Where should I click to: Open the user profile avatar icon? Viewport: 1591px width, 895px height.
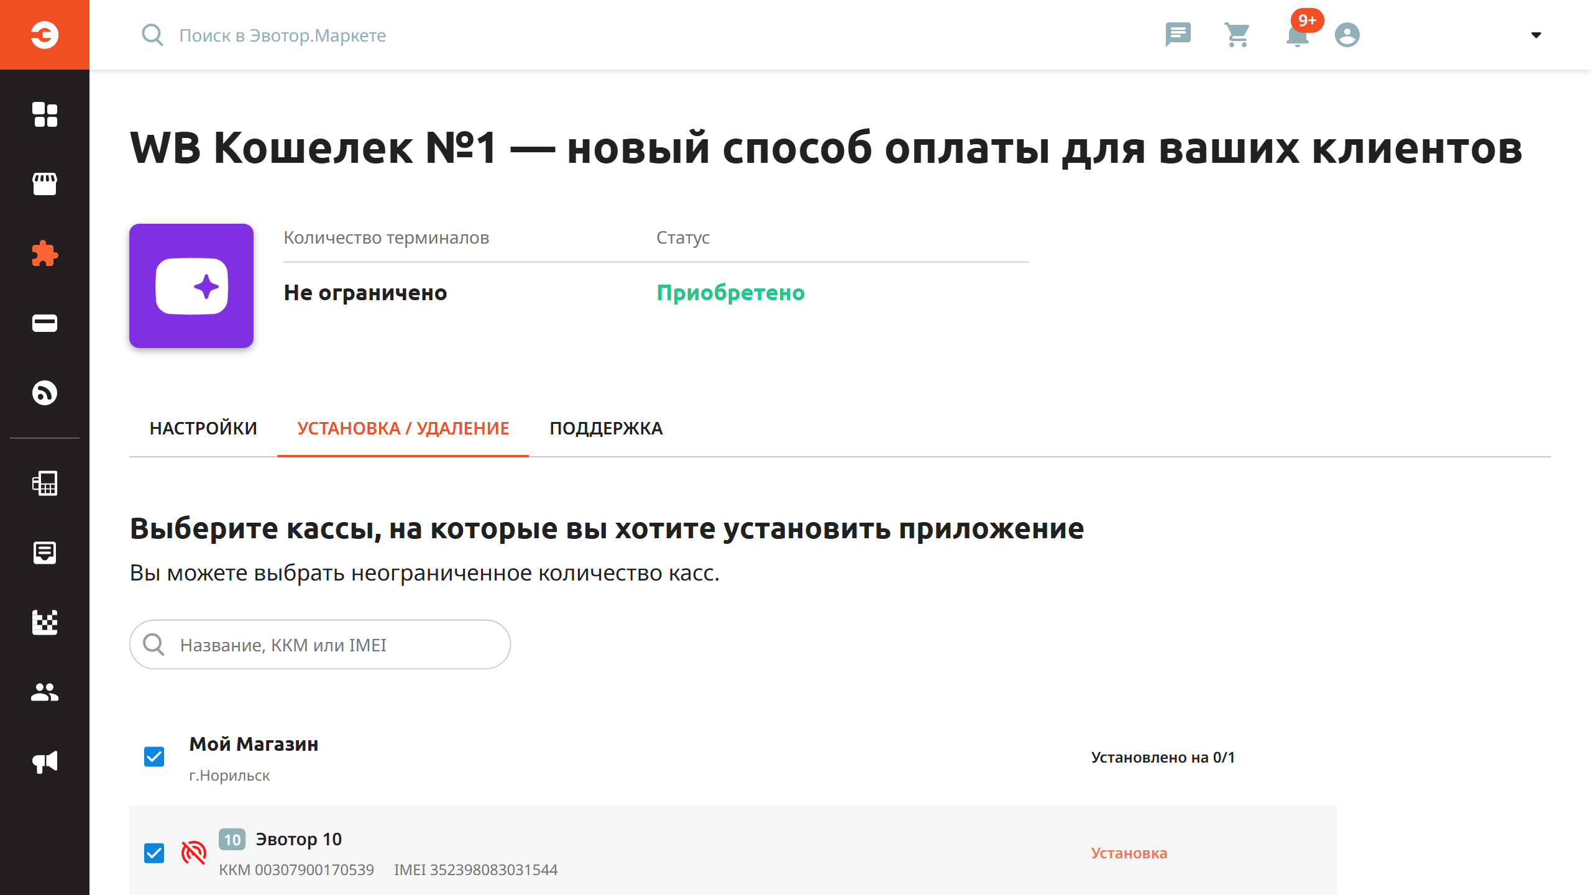[x=1347, y=35]
